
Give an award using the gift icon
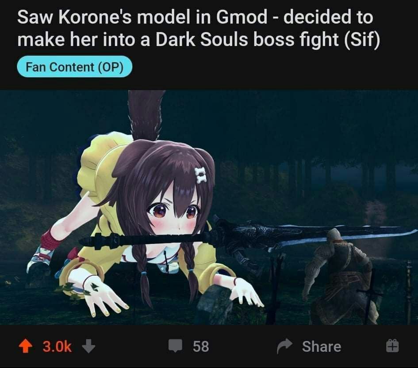[x=392, y=346]
